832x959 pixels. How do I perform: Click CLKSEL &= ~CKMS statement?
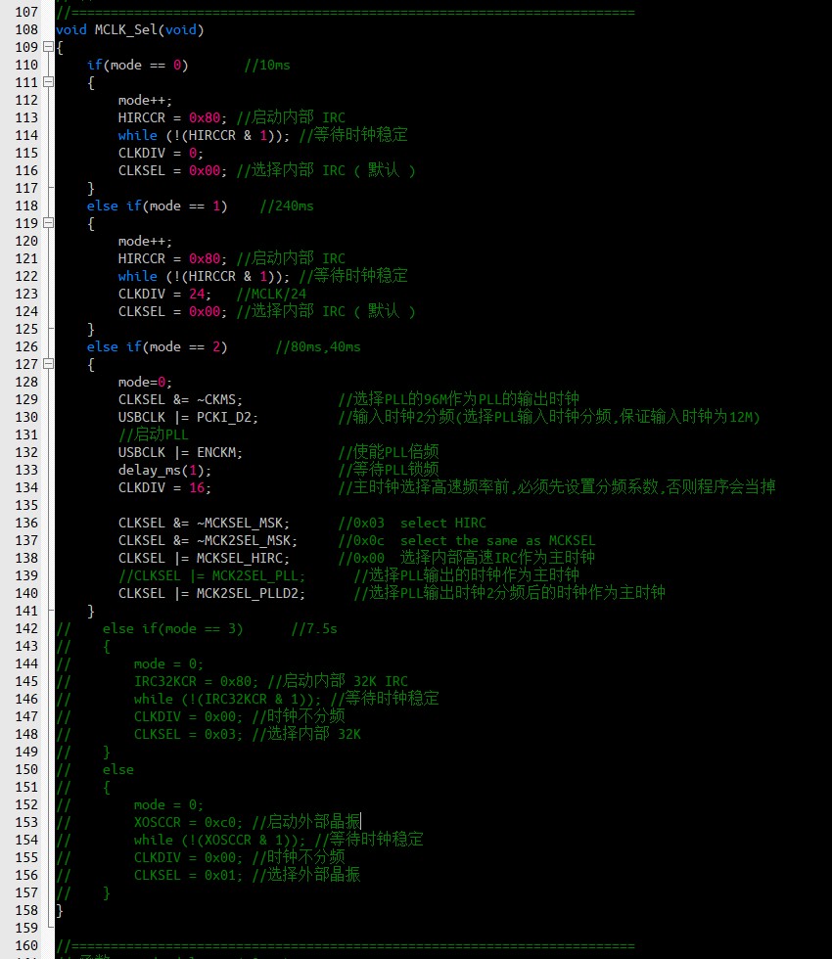point(180,399)
